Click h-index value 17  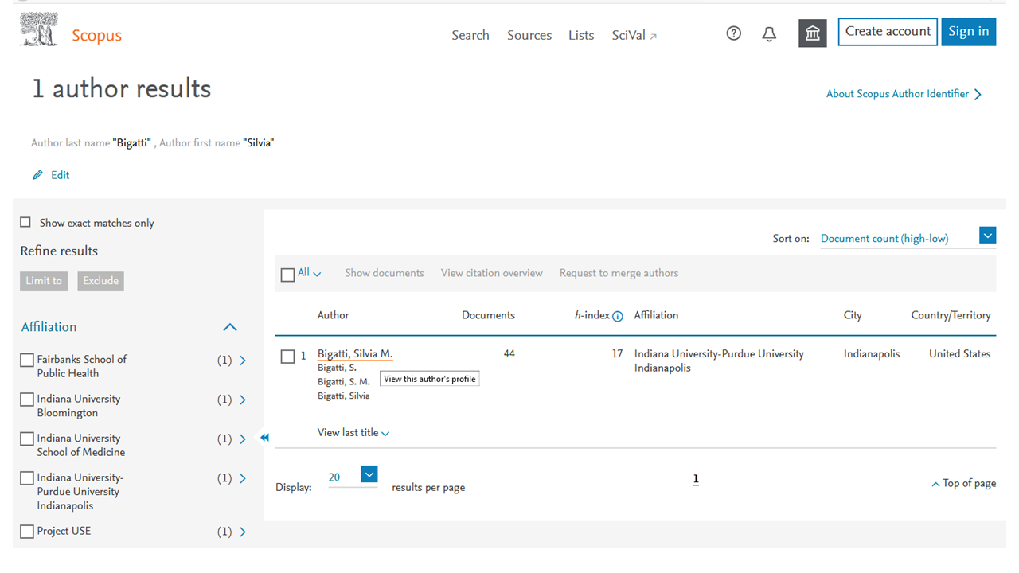[x=617, y=353]
